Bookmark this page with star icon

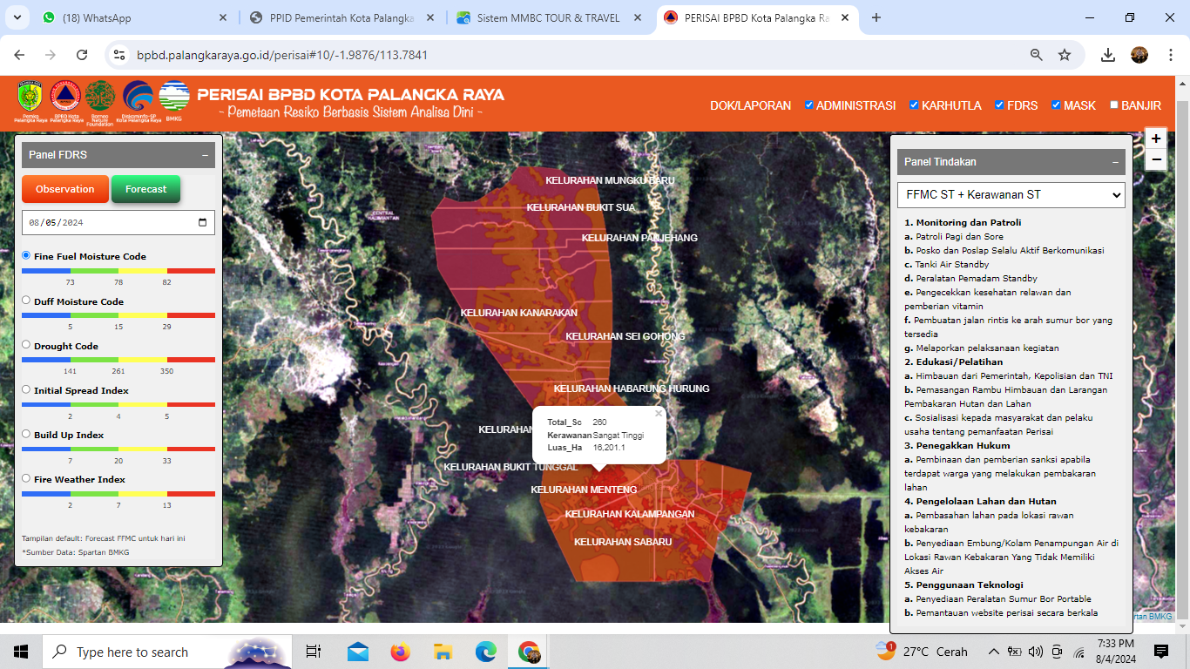click(x=1065, y=55)
